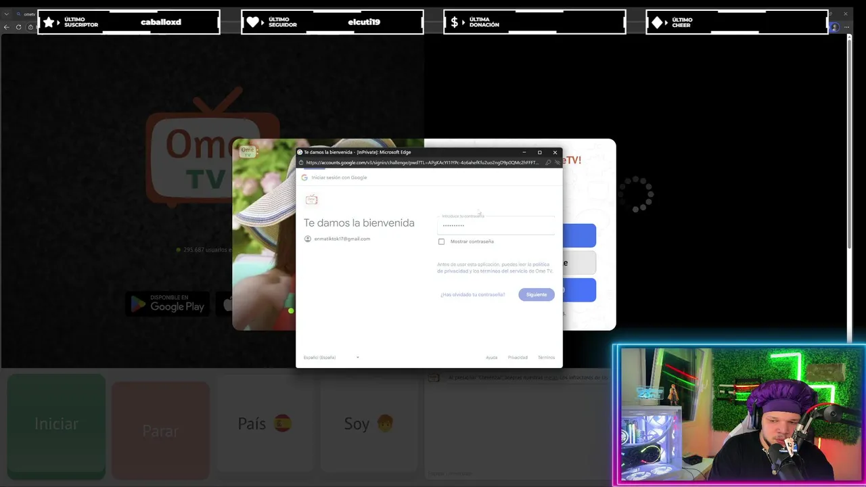Viewport: 866px width, 487px height.
Task: Click the Iniciar sesión con Google text
Action: click(x=339, y=177)
